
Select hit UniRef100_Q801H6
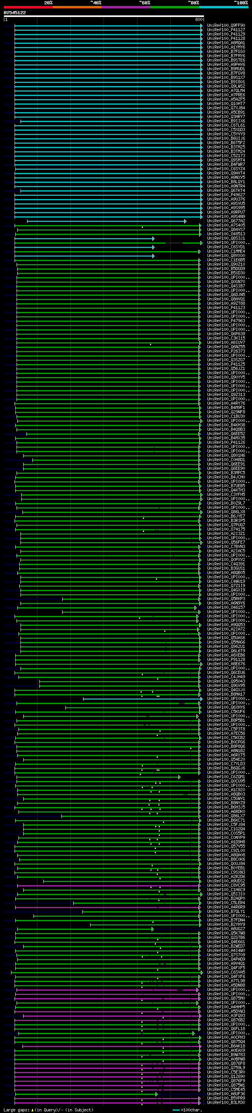click(x=226, y=455)
